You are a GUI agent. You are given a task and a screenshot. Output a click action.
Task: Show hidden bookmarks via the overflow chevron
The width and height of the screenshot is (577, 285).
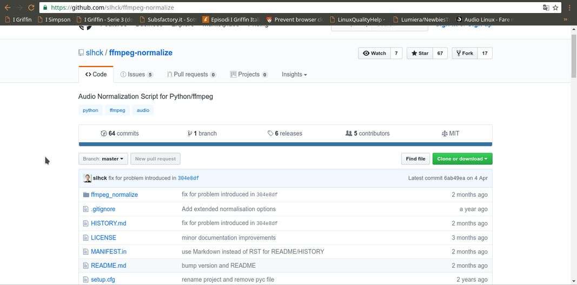[566, 19]
